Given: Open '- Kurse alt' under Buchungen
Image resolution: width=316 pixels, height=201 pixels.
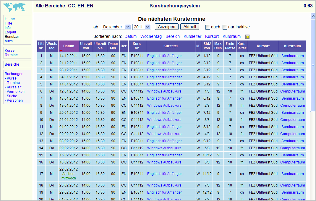Looking at the screenshot, I should [x=13, y=87].
